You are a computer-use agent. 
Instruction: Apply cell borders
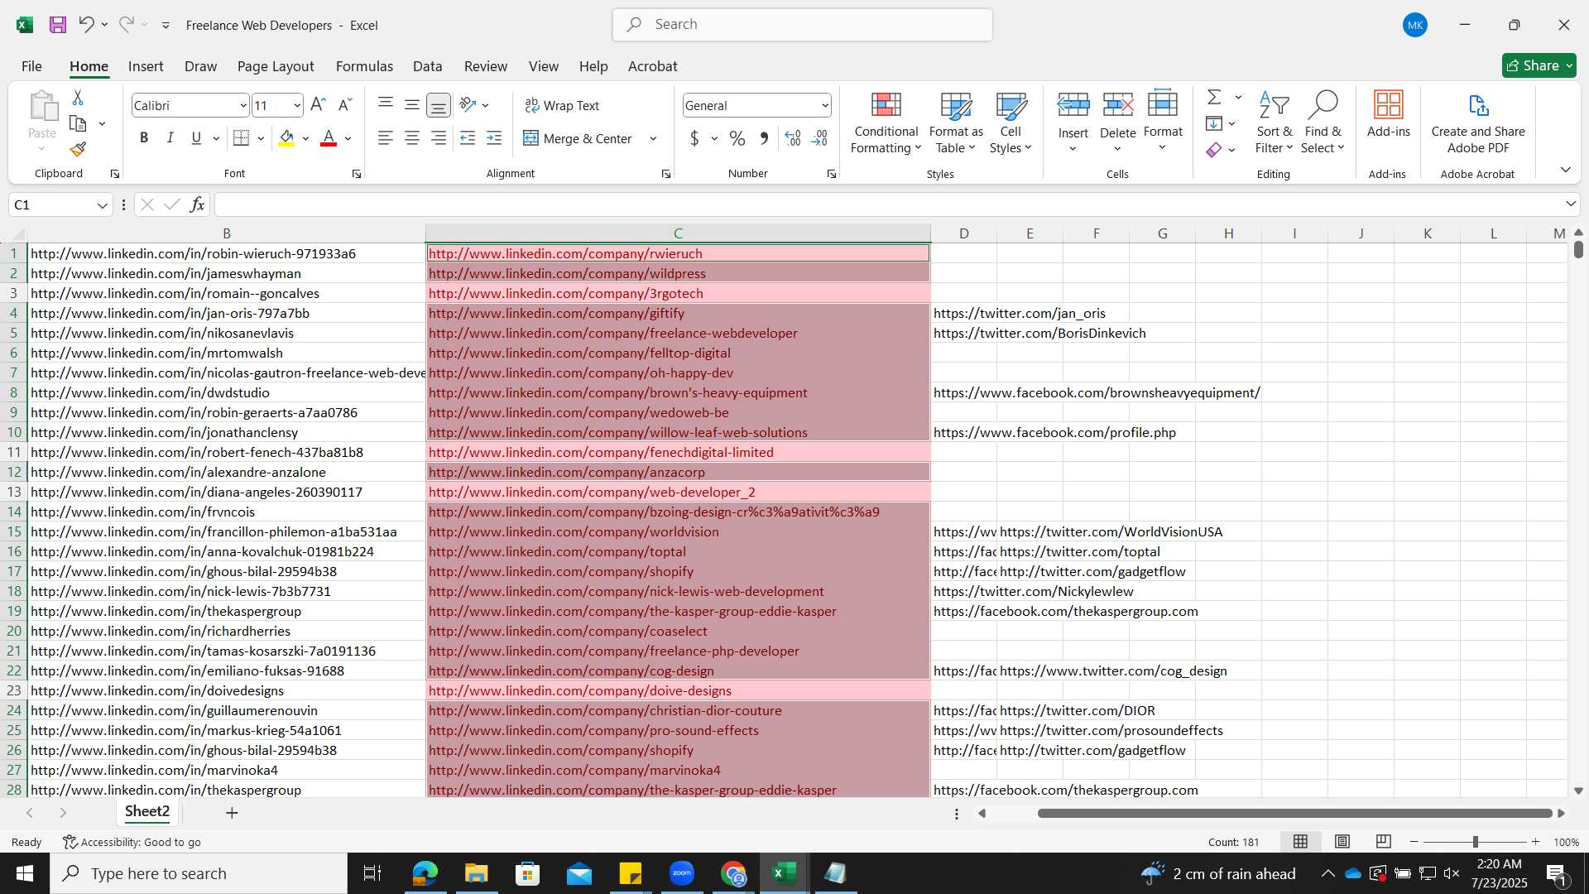(x=241, y=138)
